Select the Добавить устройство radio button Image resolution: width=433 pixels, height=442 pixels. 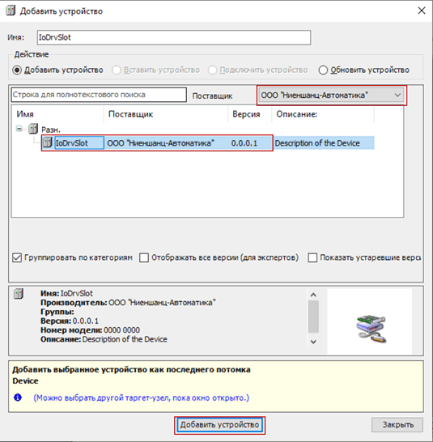17,70
